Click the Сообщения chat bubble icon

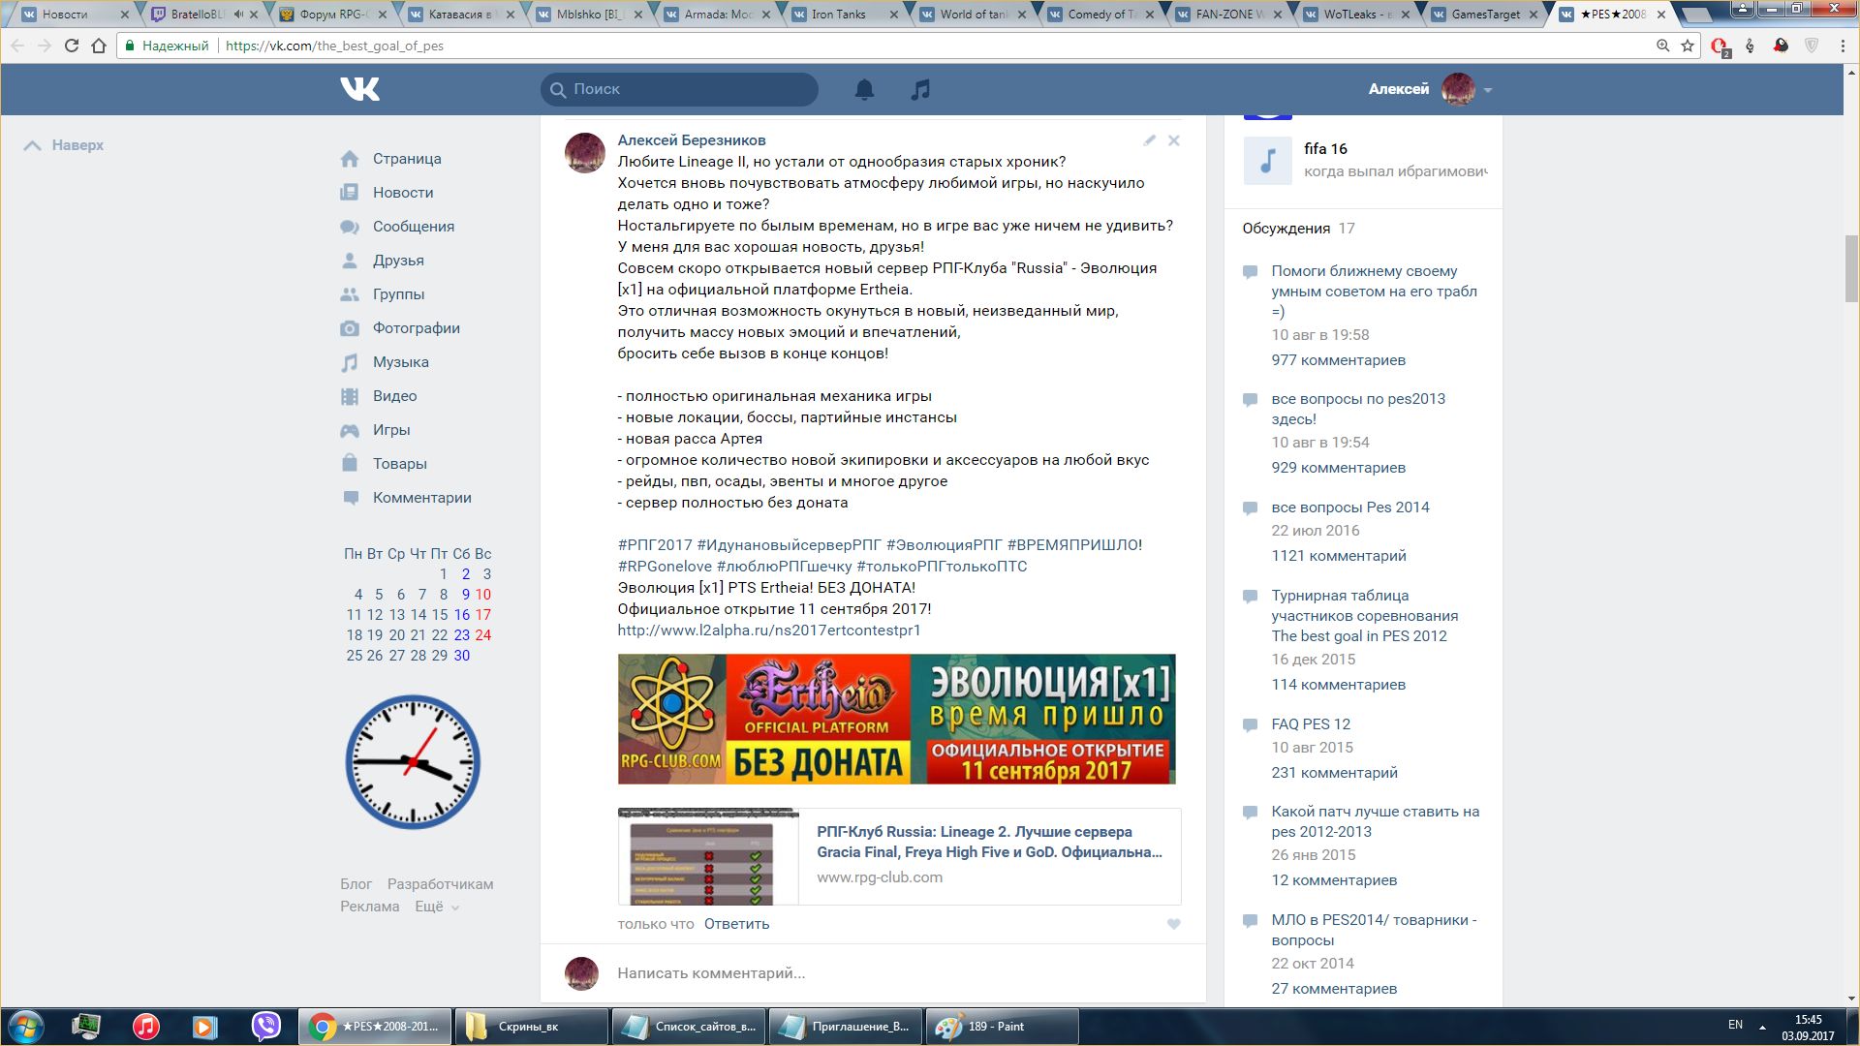(350, 227)
